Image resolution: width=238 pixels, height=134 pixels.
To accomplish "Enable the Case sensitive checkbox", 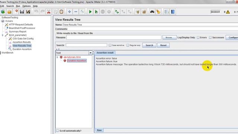I will (110, 45).
